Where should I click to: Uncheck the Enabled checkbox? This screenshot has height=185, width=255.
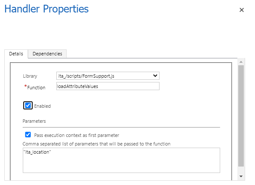coord(28,106)
